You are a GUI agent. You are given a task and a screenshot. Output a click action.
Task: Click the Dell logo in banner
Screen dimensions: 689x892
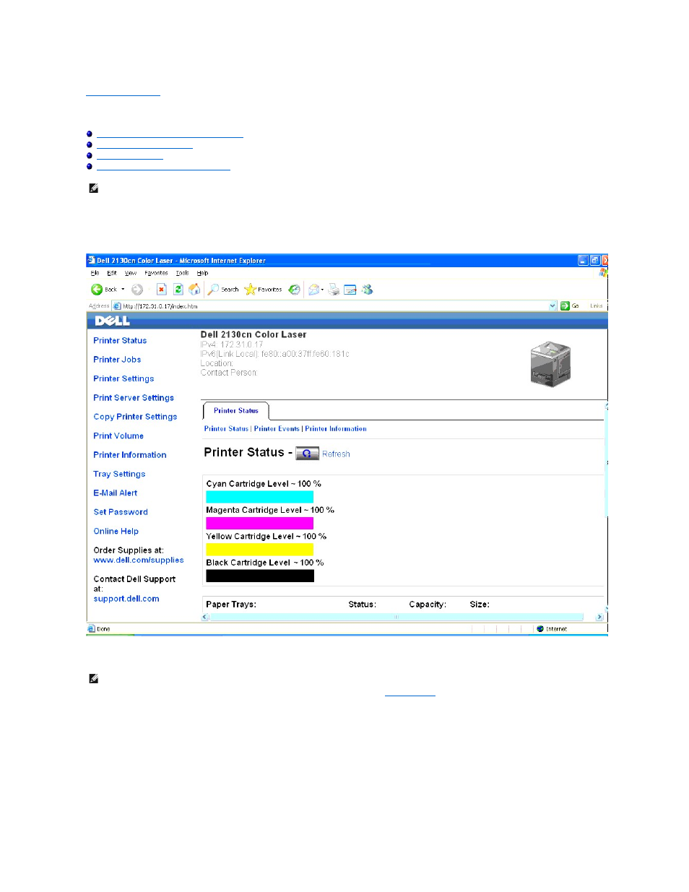pyautogui.click(x=113, y=321)
